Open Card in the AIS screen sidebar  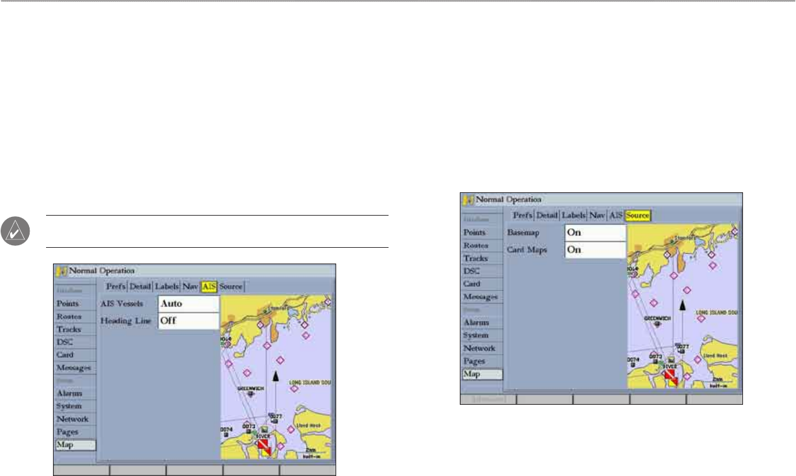tap(75, 354)
